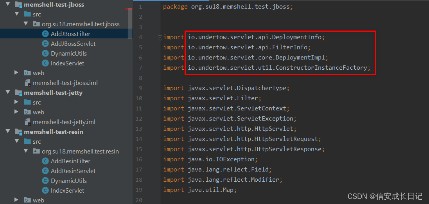Click gutter line number 16
This screenshot has height=204, width=429.
tap(139, 159)
